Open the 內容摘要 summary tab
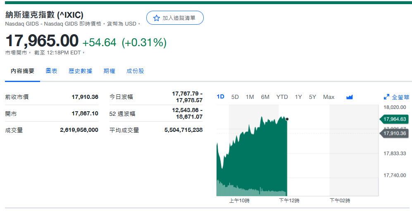This screenshot has width=412, height=211. pos(22,71)
